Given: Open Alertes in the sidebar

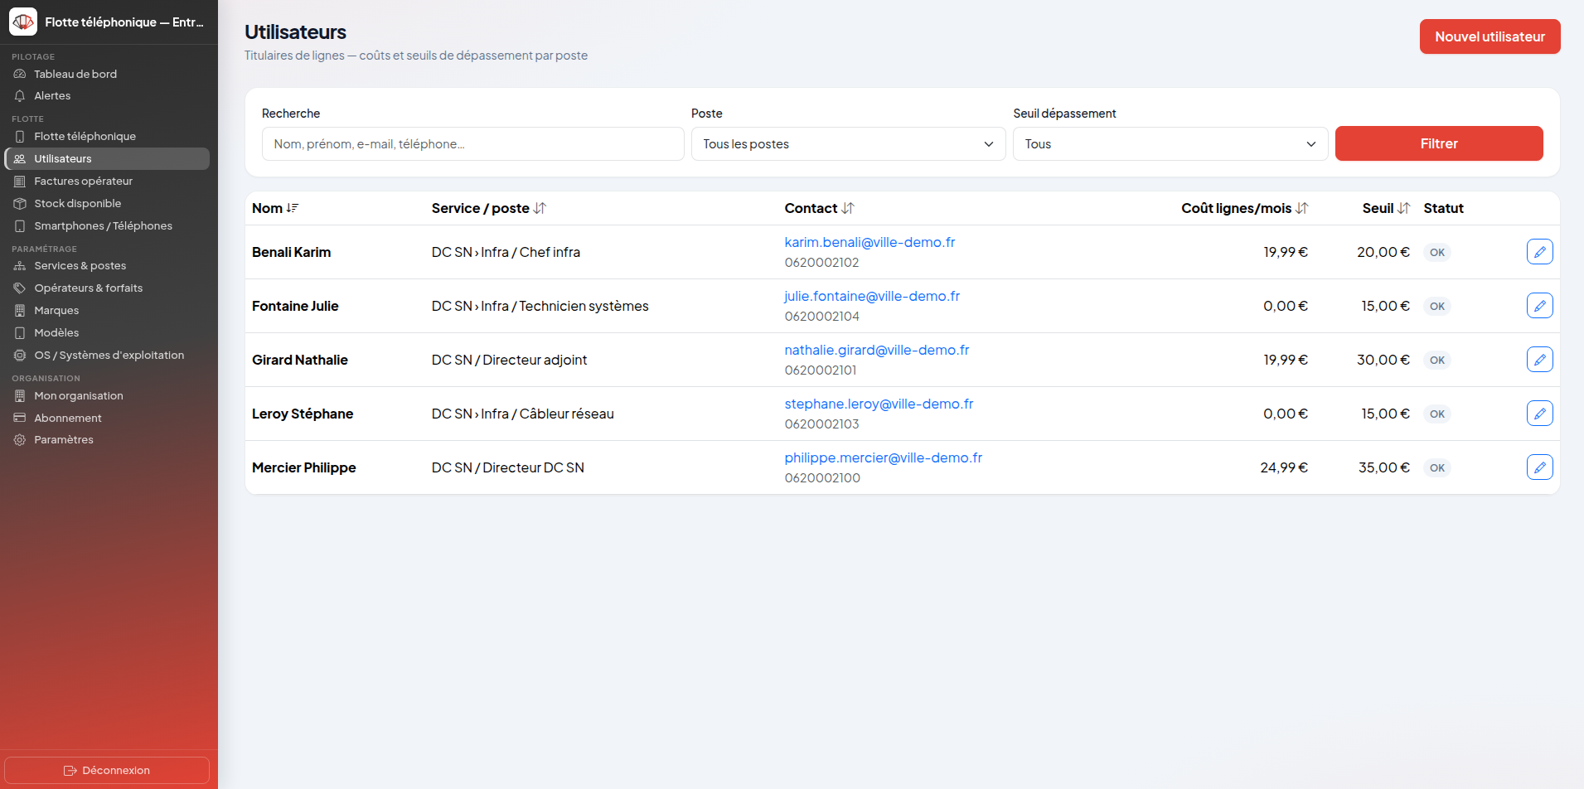Looking at the screenshot, I should point(107,96).
